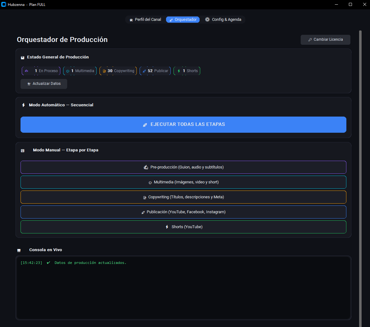This screenshot has width=370, height=327.
Task: Select the 52 Publicar status chip
Action: coord(155,71)
